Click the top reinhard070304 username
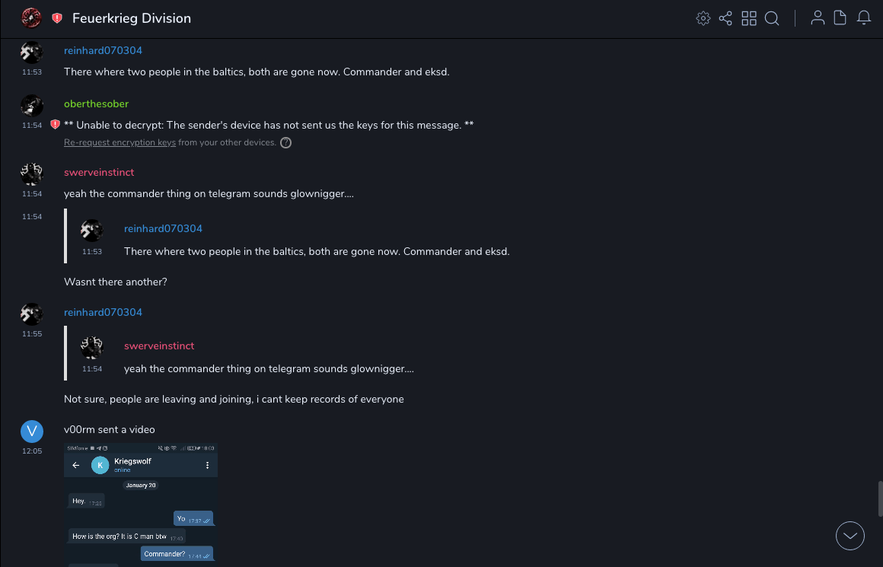This screenshot has width=883, height=567. pos(103,50)
